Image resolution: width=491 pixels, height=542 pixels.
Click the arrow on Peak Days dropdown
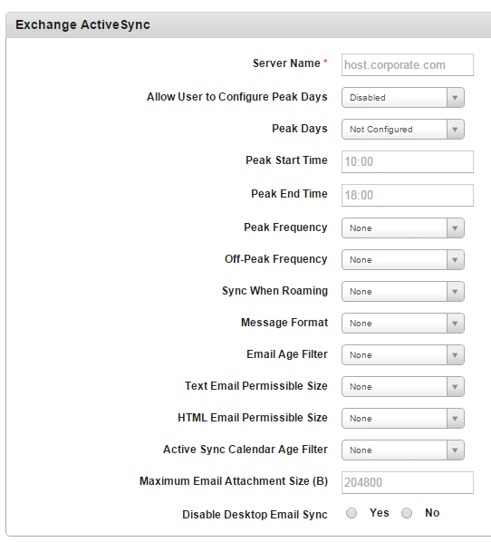455,130
